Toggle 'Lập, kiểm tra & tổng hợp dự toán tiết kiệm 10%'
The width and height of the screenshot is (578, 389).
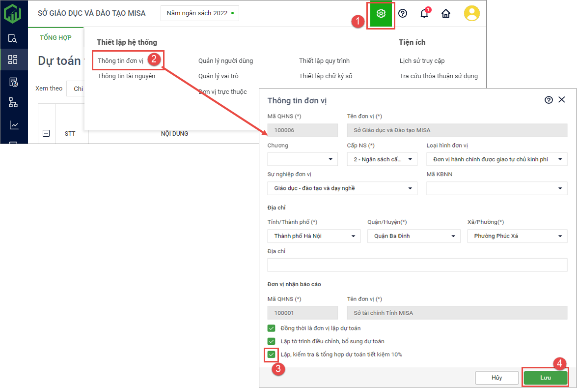[272, 354]
